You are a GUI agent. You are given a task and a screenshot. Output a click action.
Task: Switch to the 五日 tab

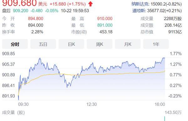pos(43,44)
